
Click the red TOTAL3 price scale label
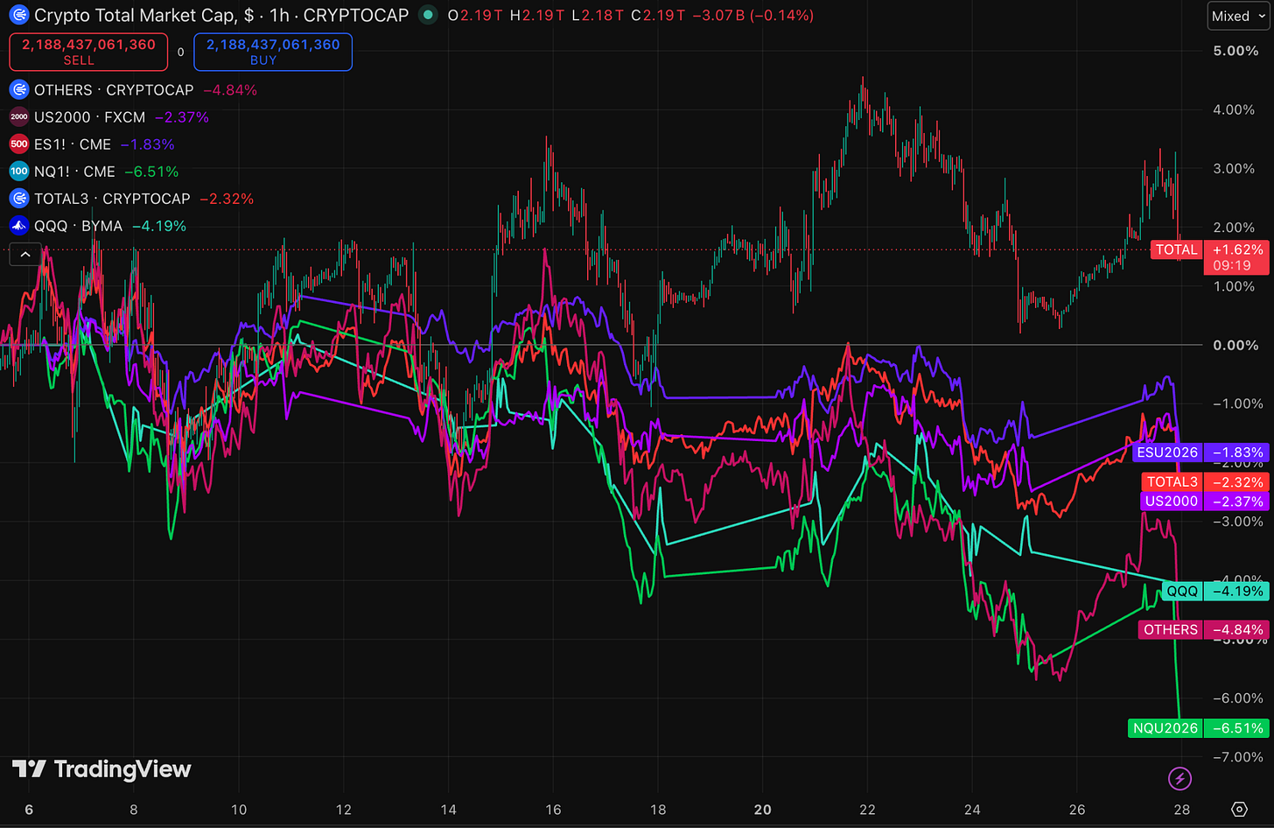(1172, 481)
